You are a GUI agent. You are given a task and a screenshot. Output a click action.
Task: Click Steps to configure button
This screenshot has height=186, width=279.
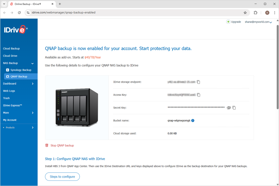(x=62, y=177)
